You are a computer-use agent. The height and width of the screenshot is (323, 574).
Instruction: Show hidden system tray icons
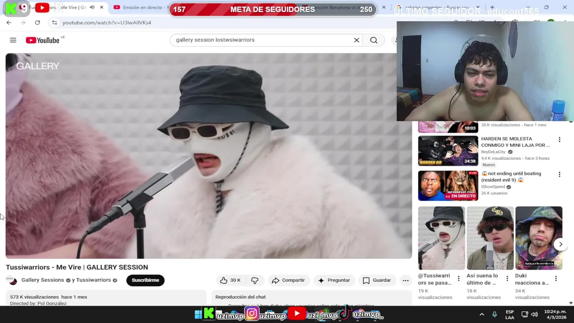[482, 314]
